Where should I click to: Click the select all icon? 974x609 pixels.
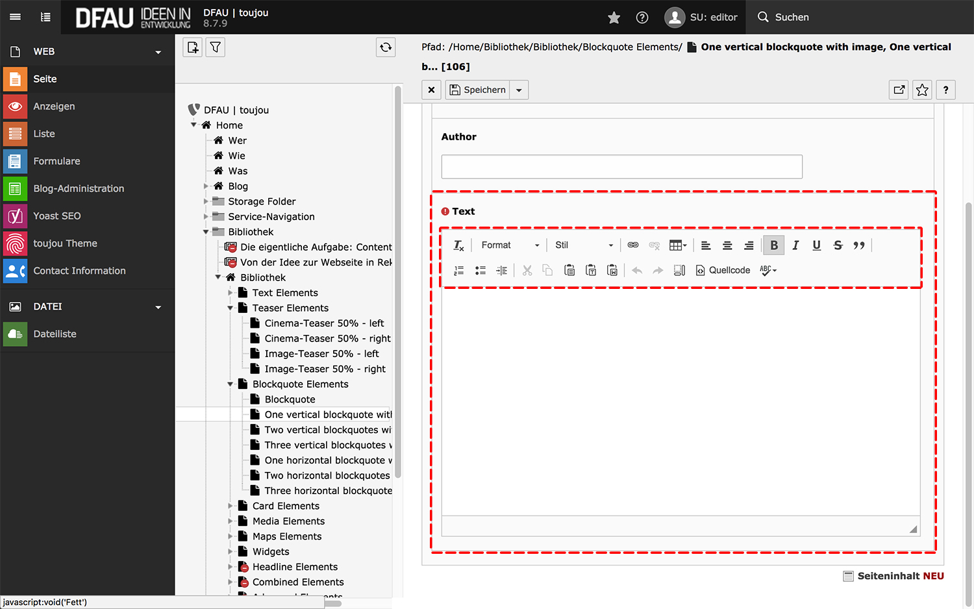(x=679, y=270)
